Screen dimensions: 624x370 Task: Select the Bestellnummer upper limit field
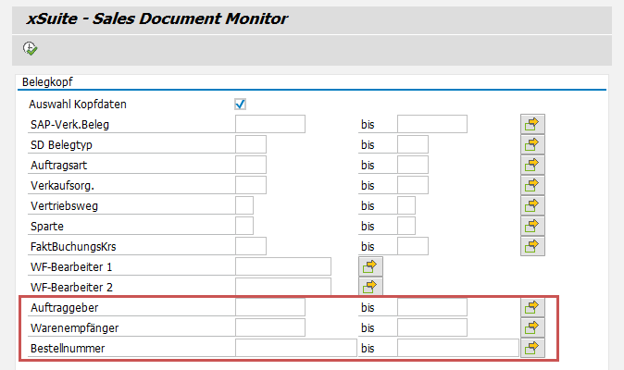tap(457, 348)
